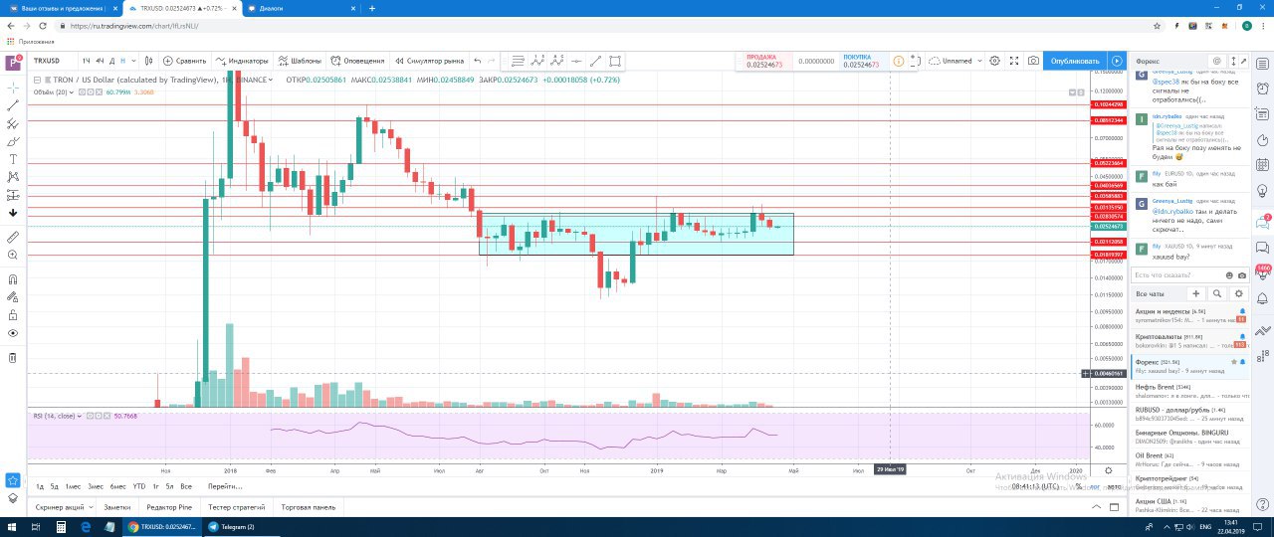This screenshot has height=537, width=1274.
Task: Open the Шаблоны templates menu
Action: point(300,61)
